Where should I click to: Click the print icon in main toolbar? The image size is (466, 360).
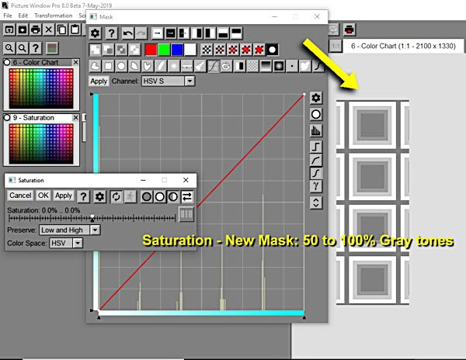click(349, 30)
